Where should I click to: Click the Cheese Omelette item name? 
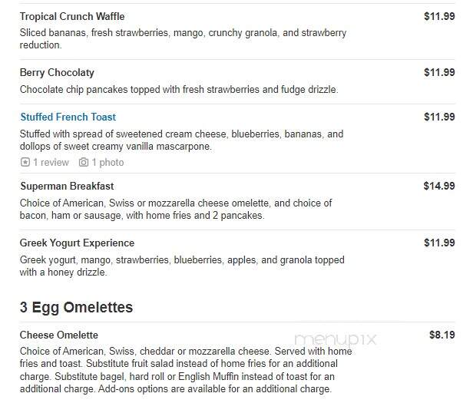click(x=59, y=335)
